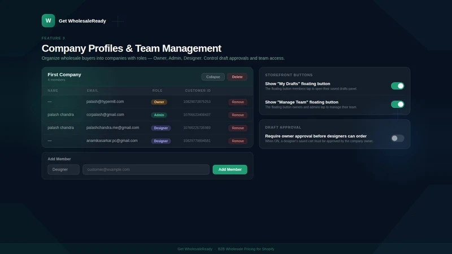Viewport: 452px width, 254px height.
Task: Select email palash@hypemill.com
Action: [x=105, y=102]
